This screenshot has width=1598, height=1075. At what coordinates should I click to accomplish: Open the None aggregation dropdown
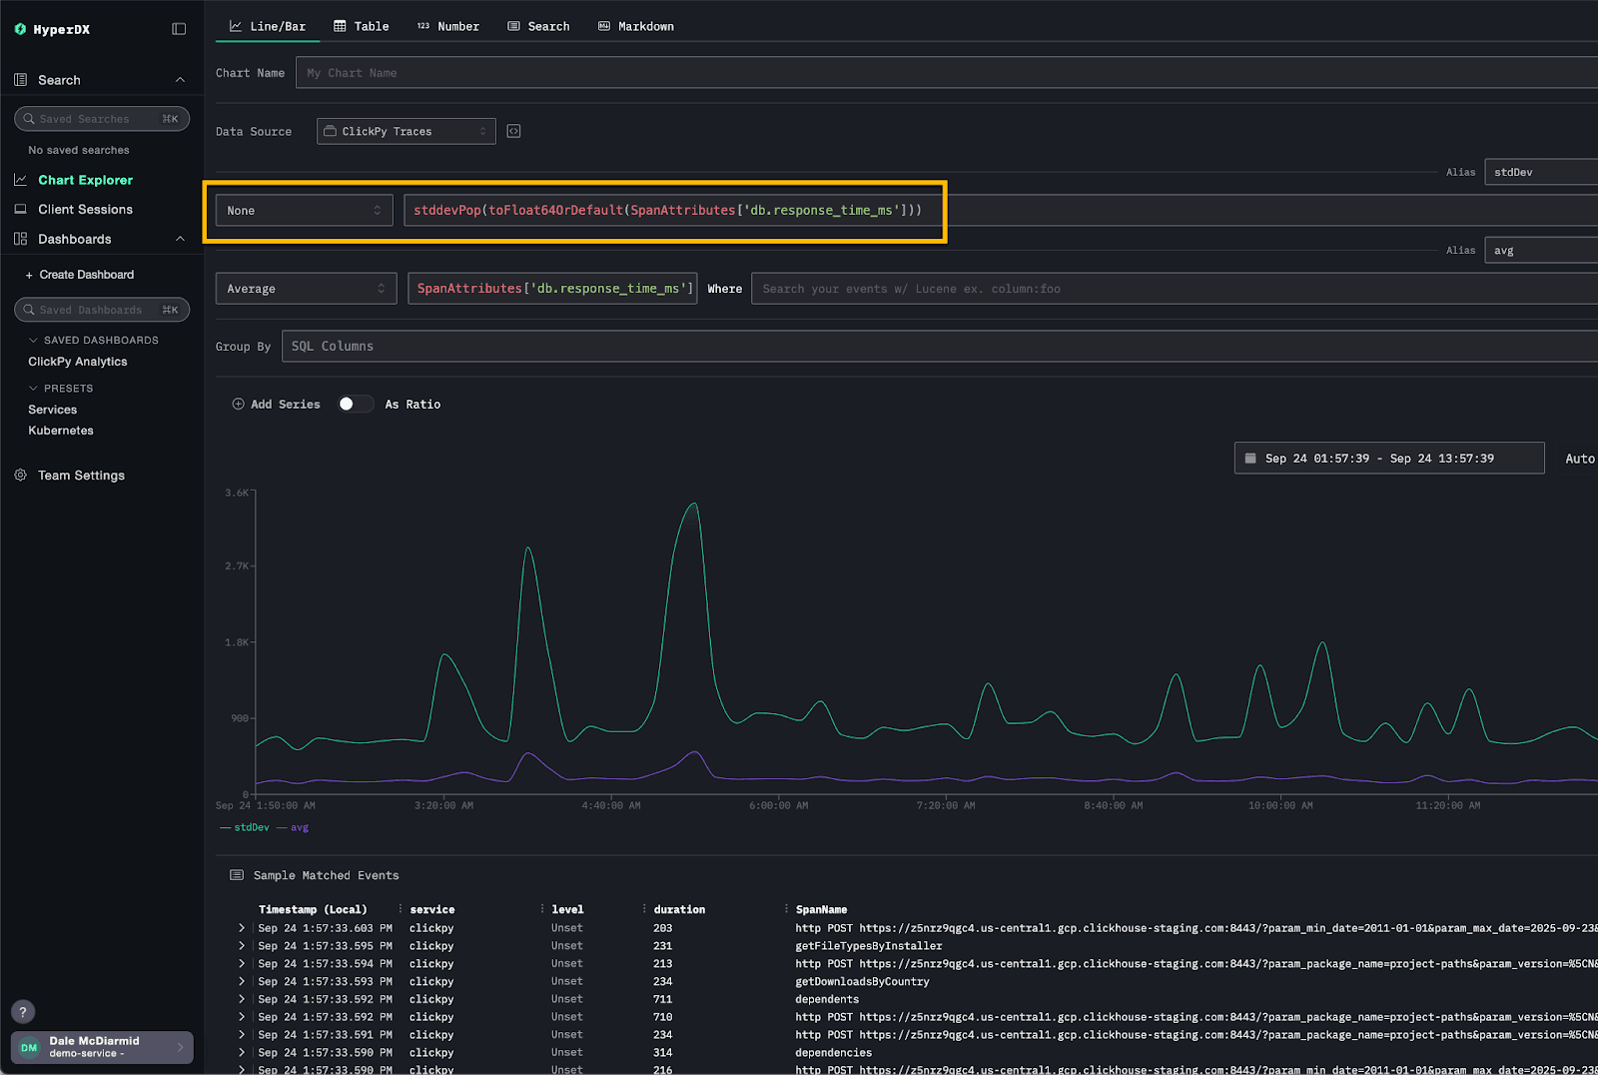click(x=304, y=211)
